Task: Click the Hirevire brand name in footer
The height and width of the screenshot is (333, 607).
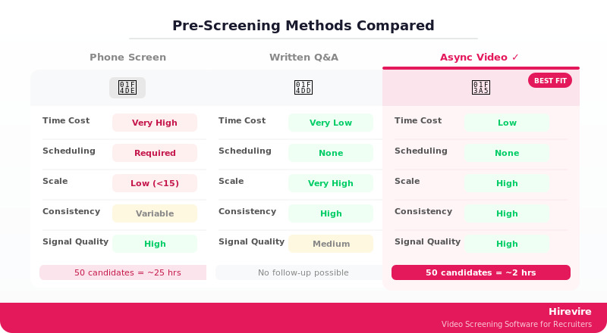Action: tap(570, 311)
